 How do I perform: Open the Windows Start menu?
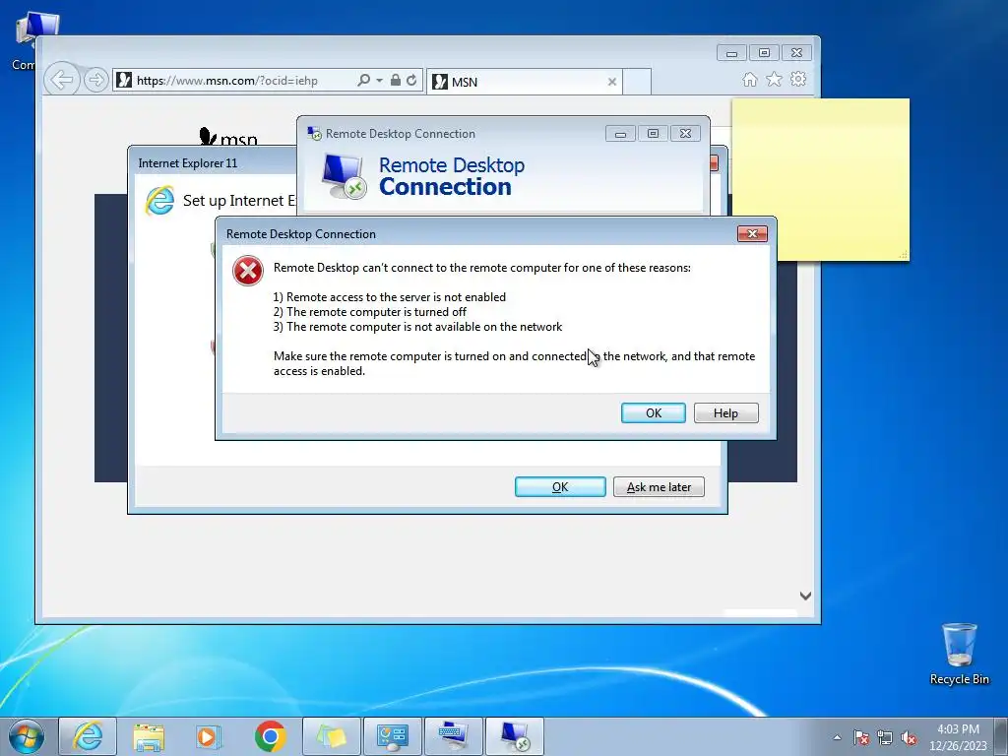27,736
